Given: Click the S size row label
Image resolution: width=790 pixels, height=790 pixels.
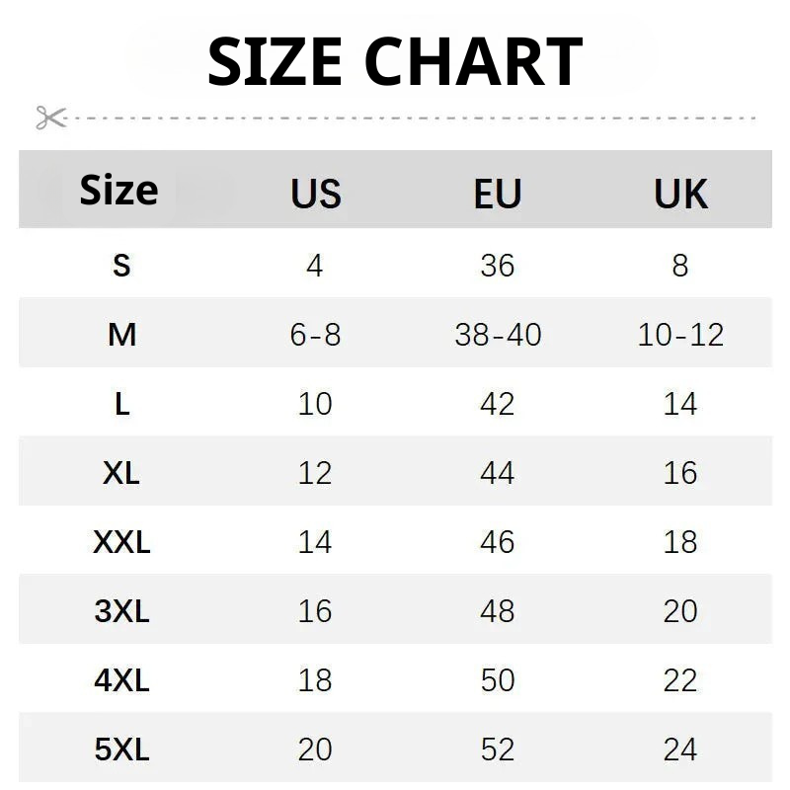Looking at the screenshot, I should coord(121,265).
